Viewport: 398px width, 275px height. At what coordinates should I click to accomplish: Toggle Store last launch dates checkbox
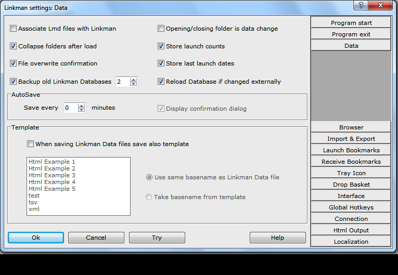[x=161, y=63]
